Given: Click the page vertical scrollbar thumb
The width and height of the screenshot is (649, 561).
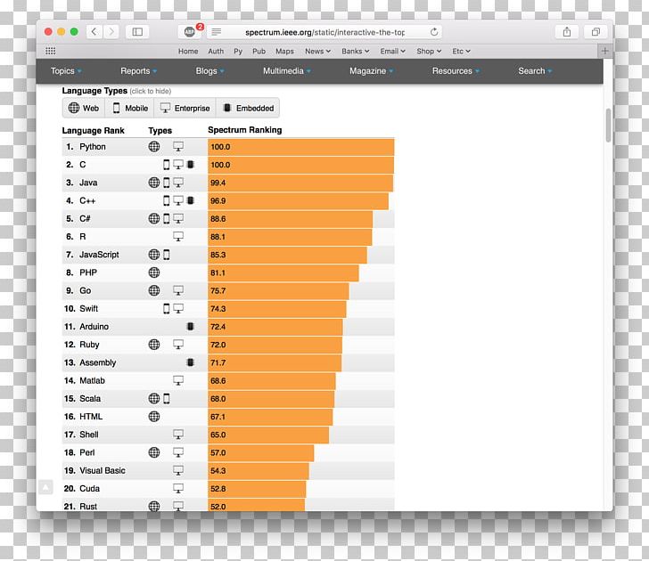Looking at the screenshot, I should point(608,126).
